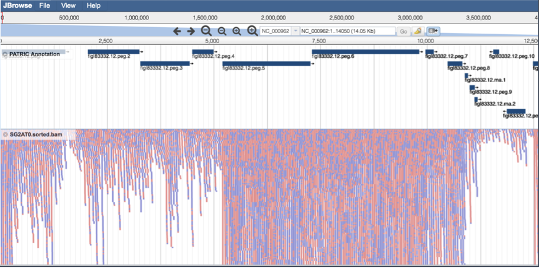Screen dimensions: 539x268
Task: Click the large zoom in magnifier
Action: pos(253,31)
